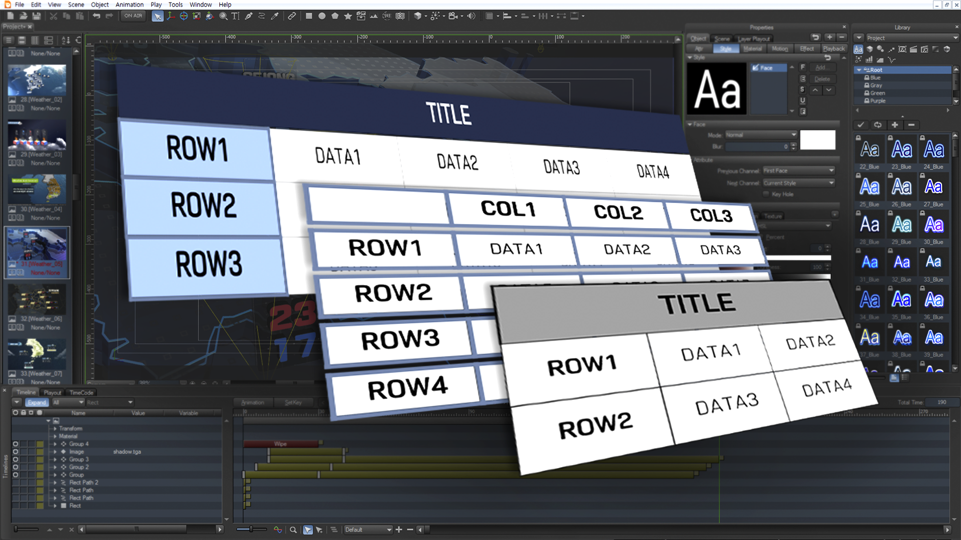The width and height of the screenshot is (961, 540).
Task: Switch to the Layer Playout tab
Action: tap(754, 38)
